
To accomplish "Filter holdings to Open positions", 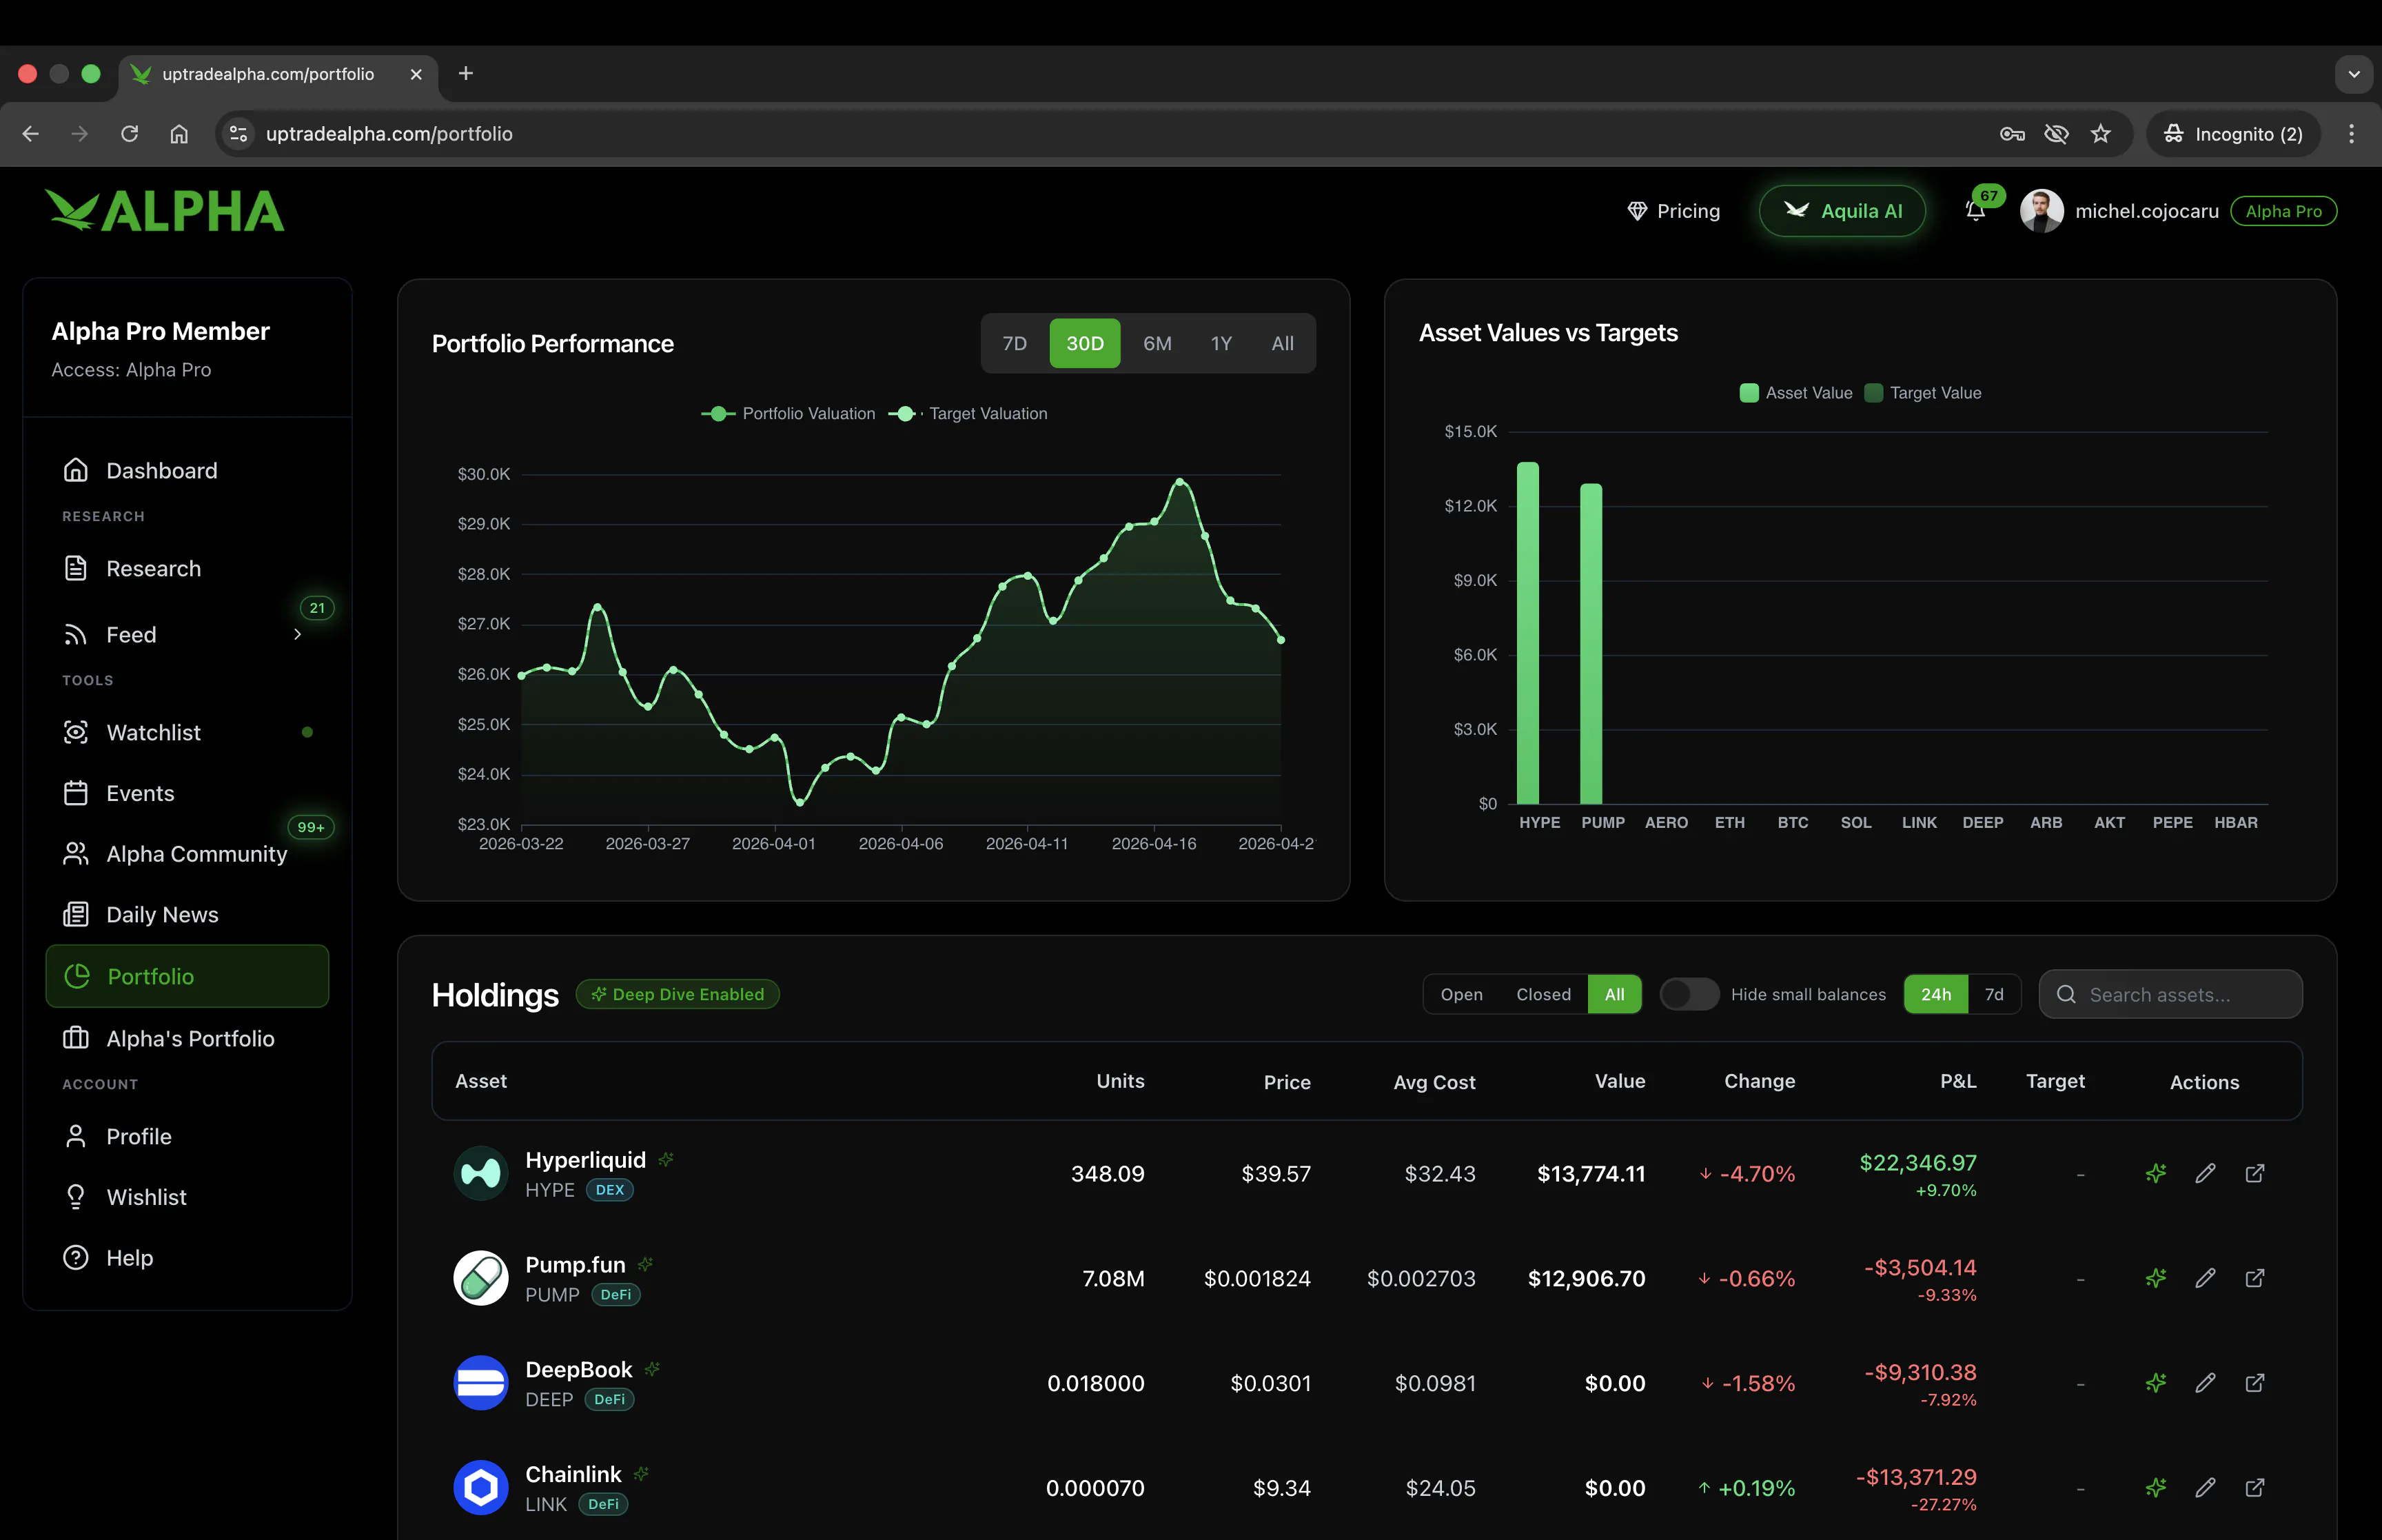I will pyautogui.click(x=1461, y=994).
